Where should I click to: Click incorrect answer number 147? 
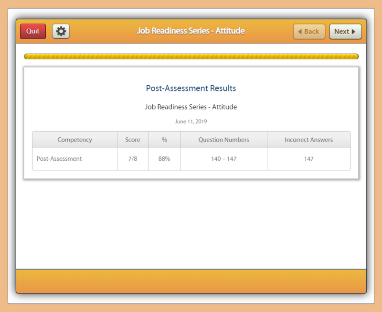pyautogui.click(x=308, y=159)
